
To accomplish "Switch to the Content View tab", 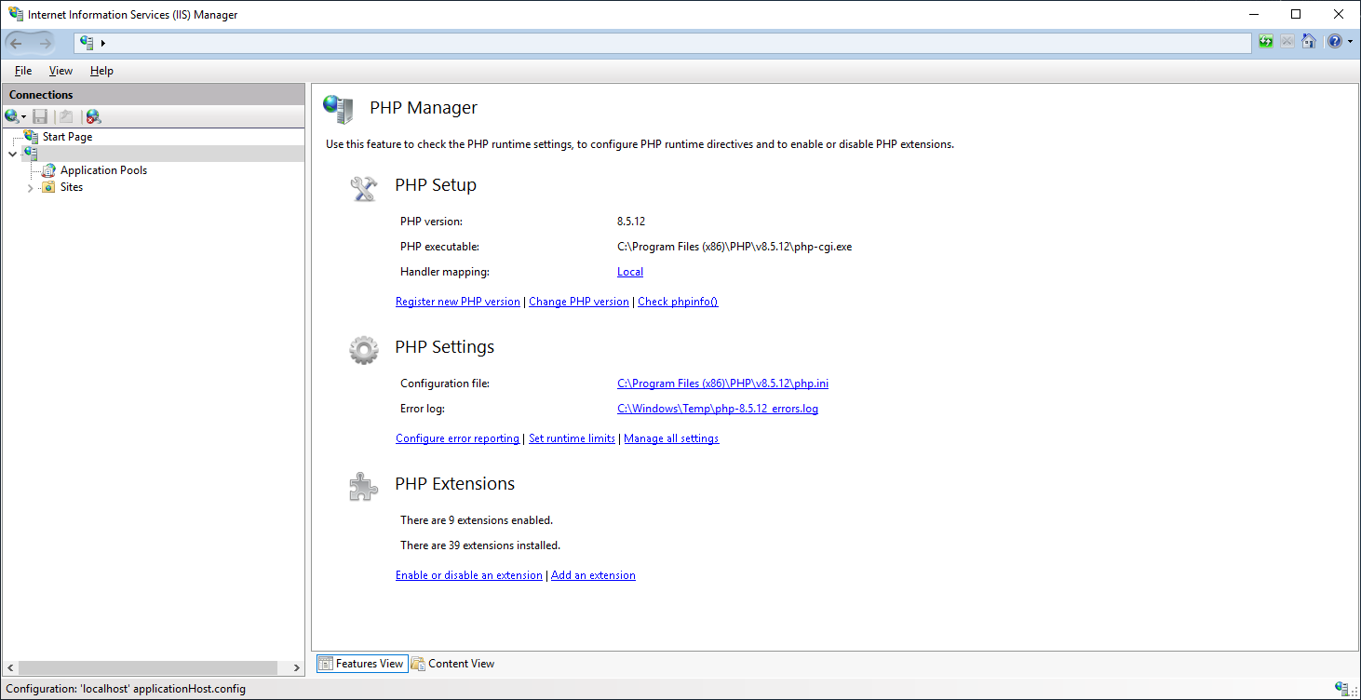I will (453, 664).
